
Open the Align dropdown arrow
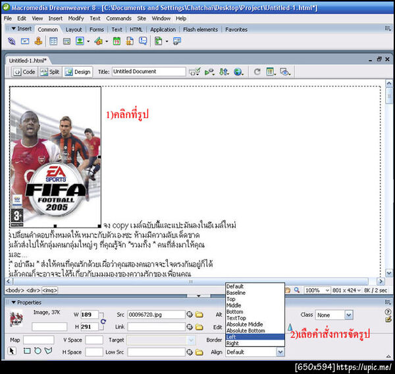click(x=280, y=352)
